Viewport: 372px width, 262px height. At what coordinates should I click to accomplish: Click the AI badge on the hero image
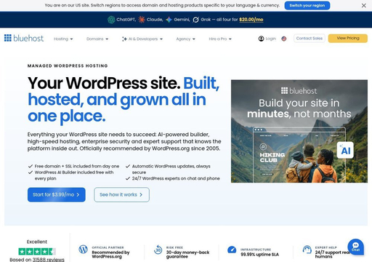(x=345, y=150)
